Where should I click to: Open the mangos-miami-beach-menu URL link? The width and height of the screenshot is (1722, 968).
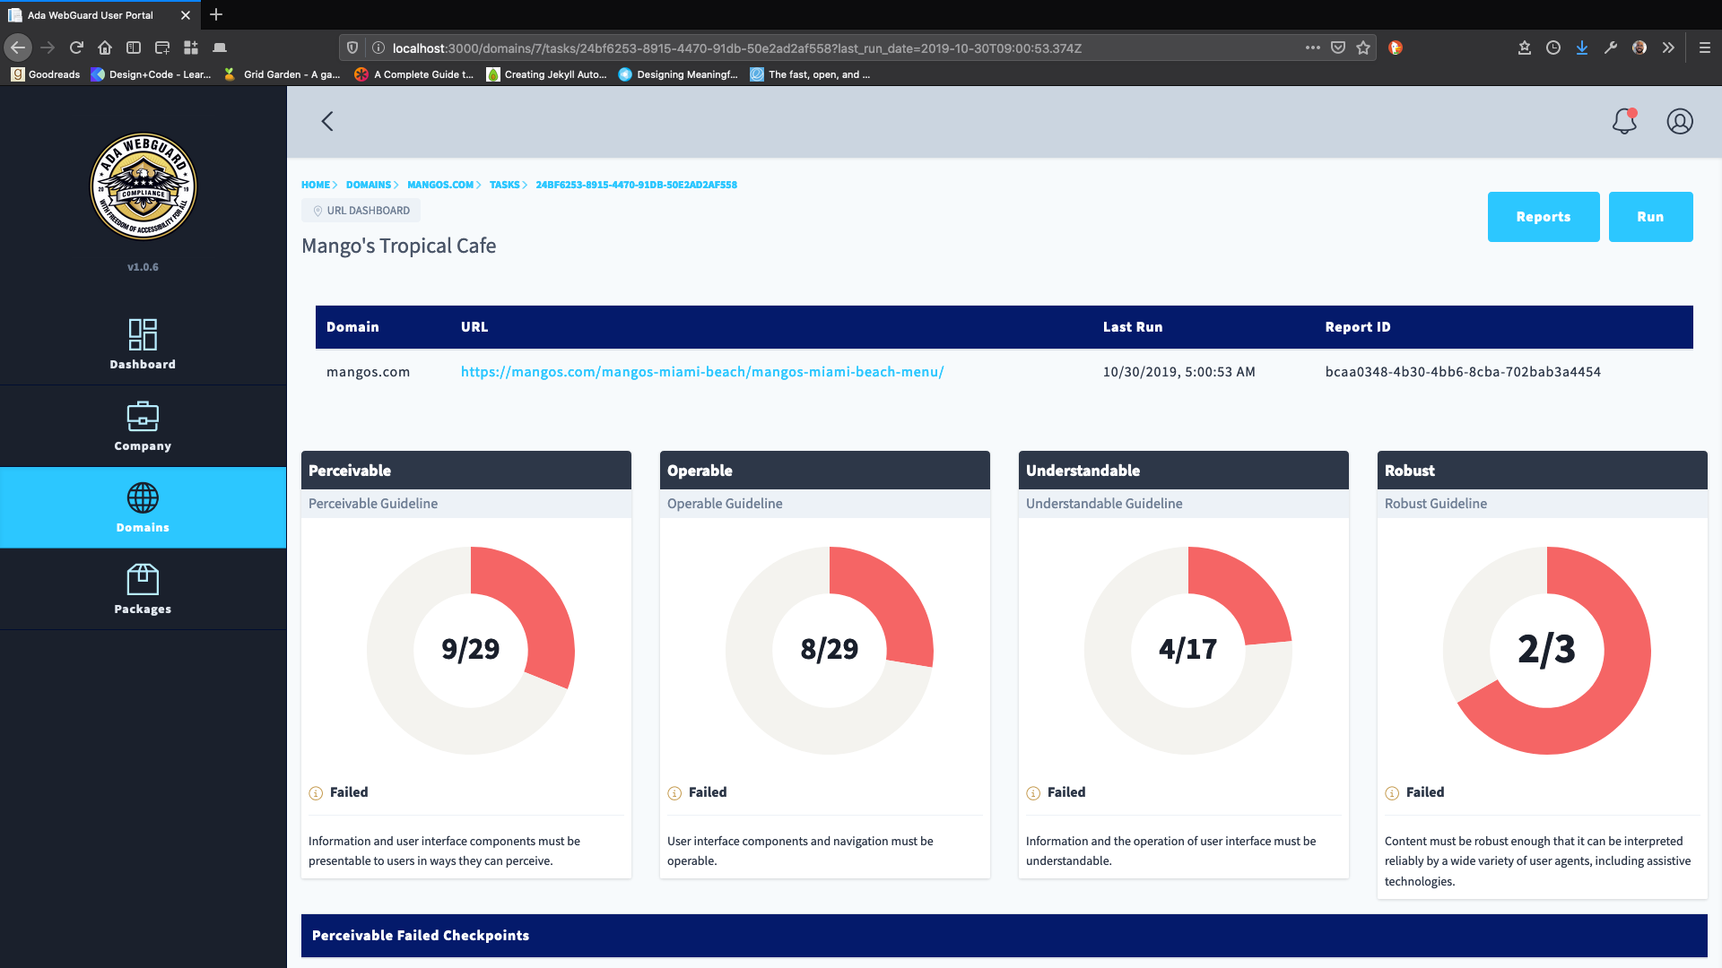pyautogui.click(x=701, y=372)
